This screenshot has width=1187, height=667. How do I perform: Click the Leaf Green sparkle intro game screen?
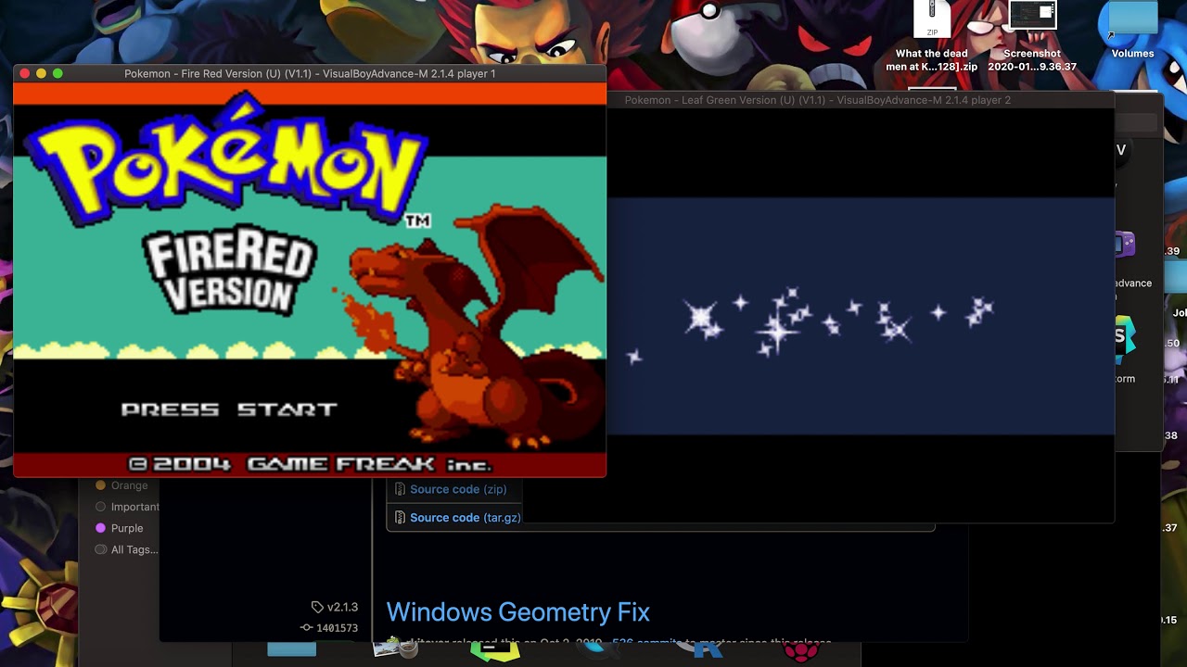861,316
